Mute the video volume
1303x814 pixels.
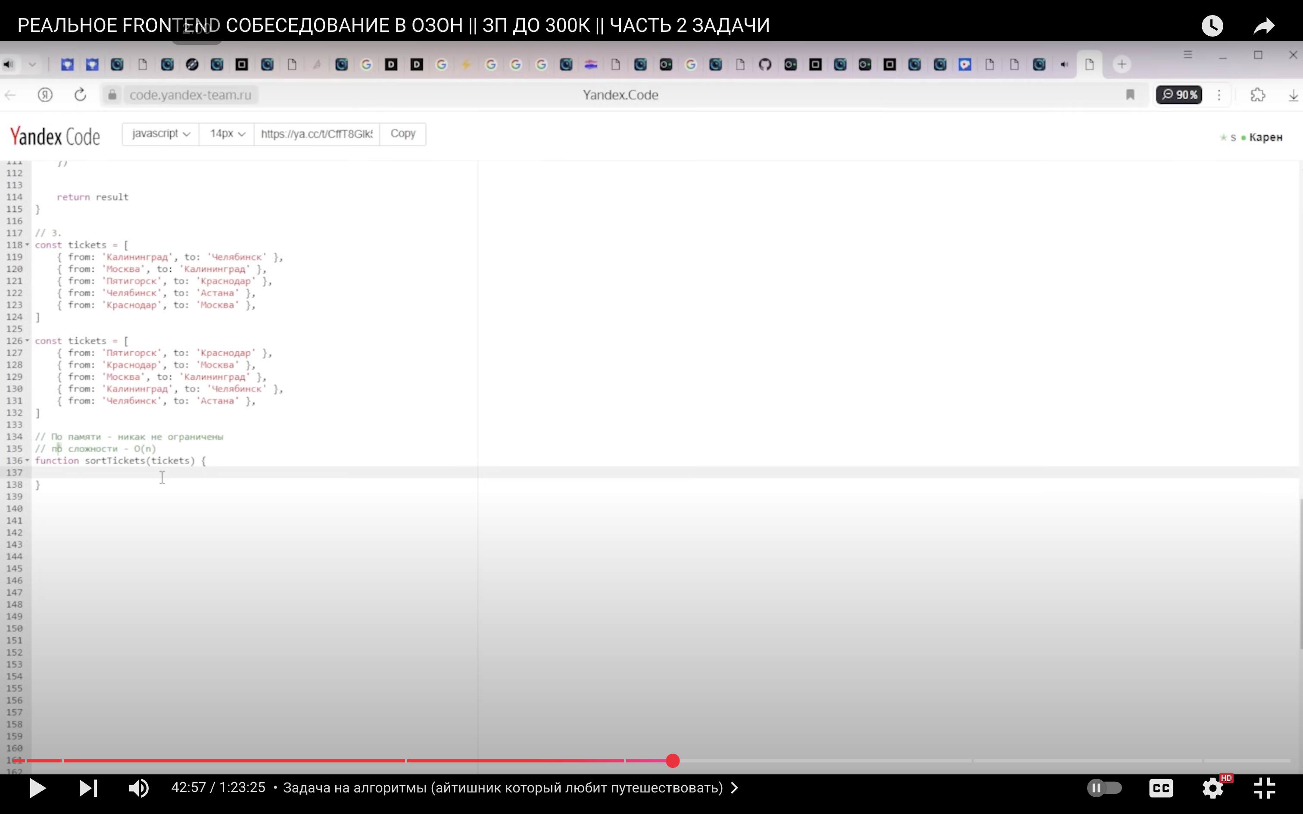(x=138, y=788)
